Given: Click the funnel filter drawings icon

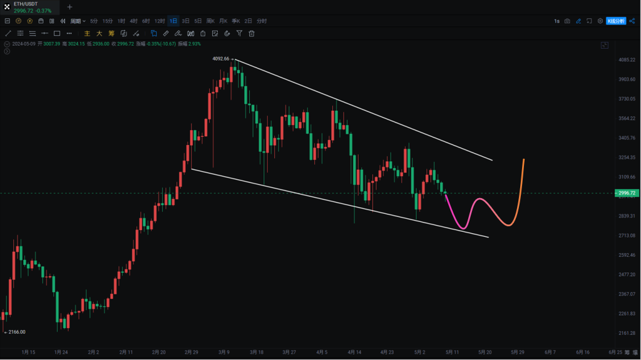Looking at the screenshot, I should 239,34.
